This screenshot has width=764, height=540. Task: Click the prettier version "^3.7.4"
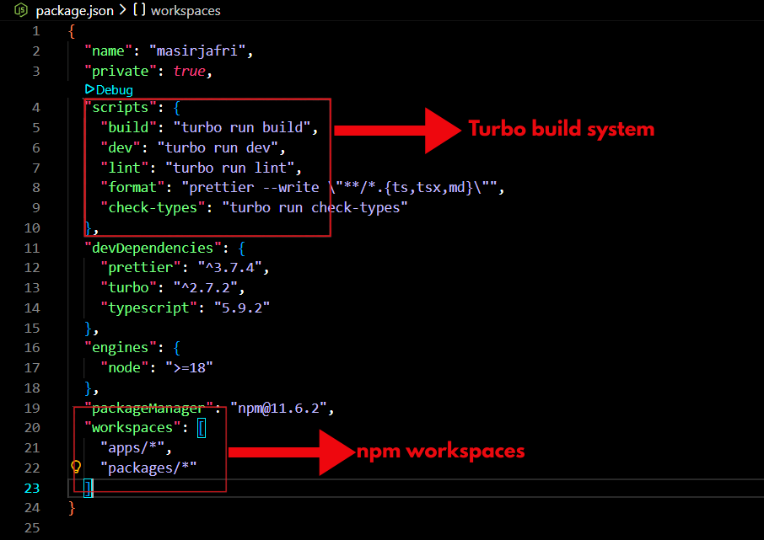[230, 268]
